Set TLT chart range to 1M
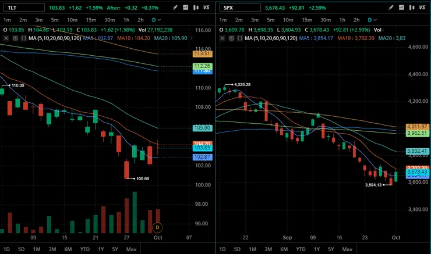The image size is (431, 254). point(37,249)
